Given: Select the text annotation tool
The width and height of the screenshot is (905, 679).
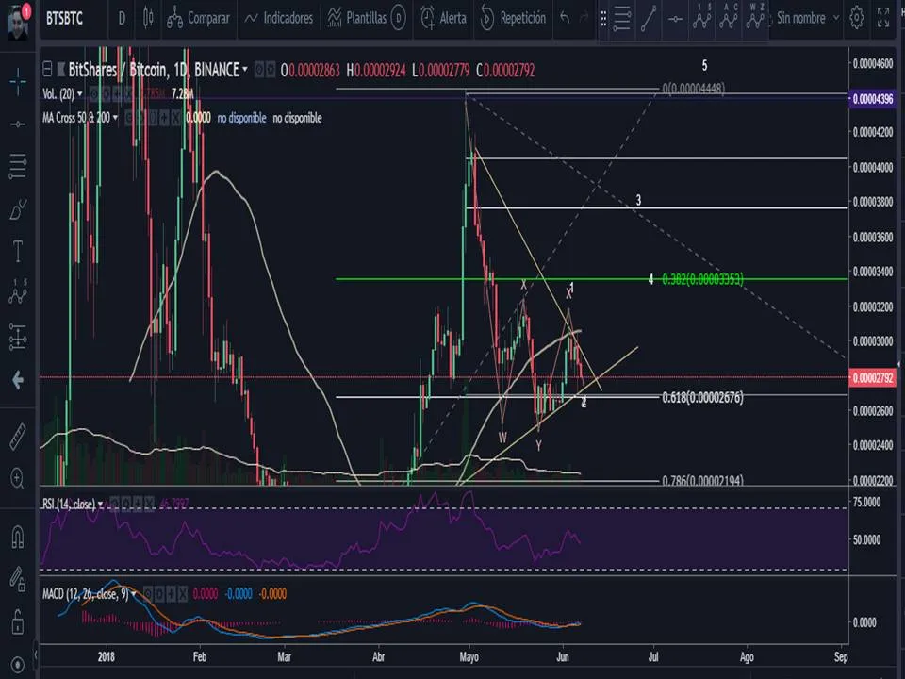Looking at the screenshot, I should point(18,251).
